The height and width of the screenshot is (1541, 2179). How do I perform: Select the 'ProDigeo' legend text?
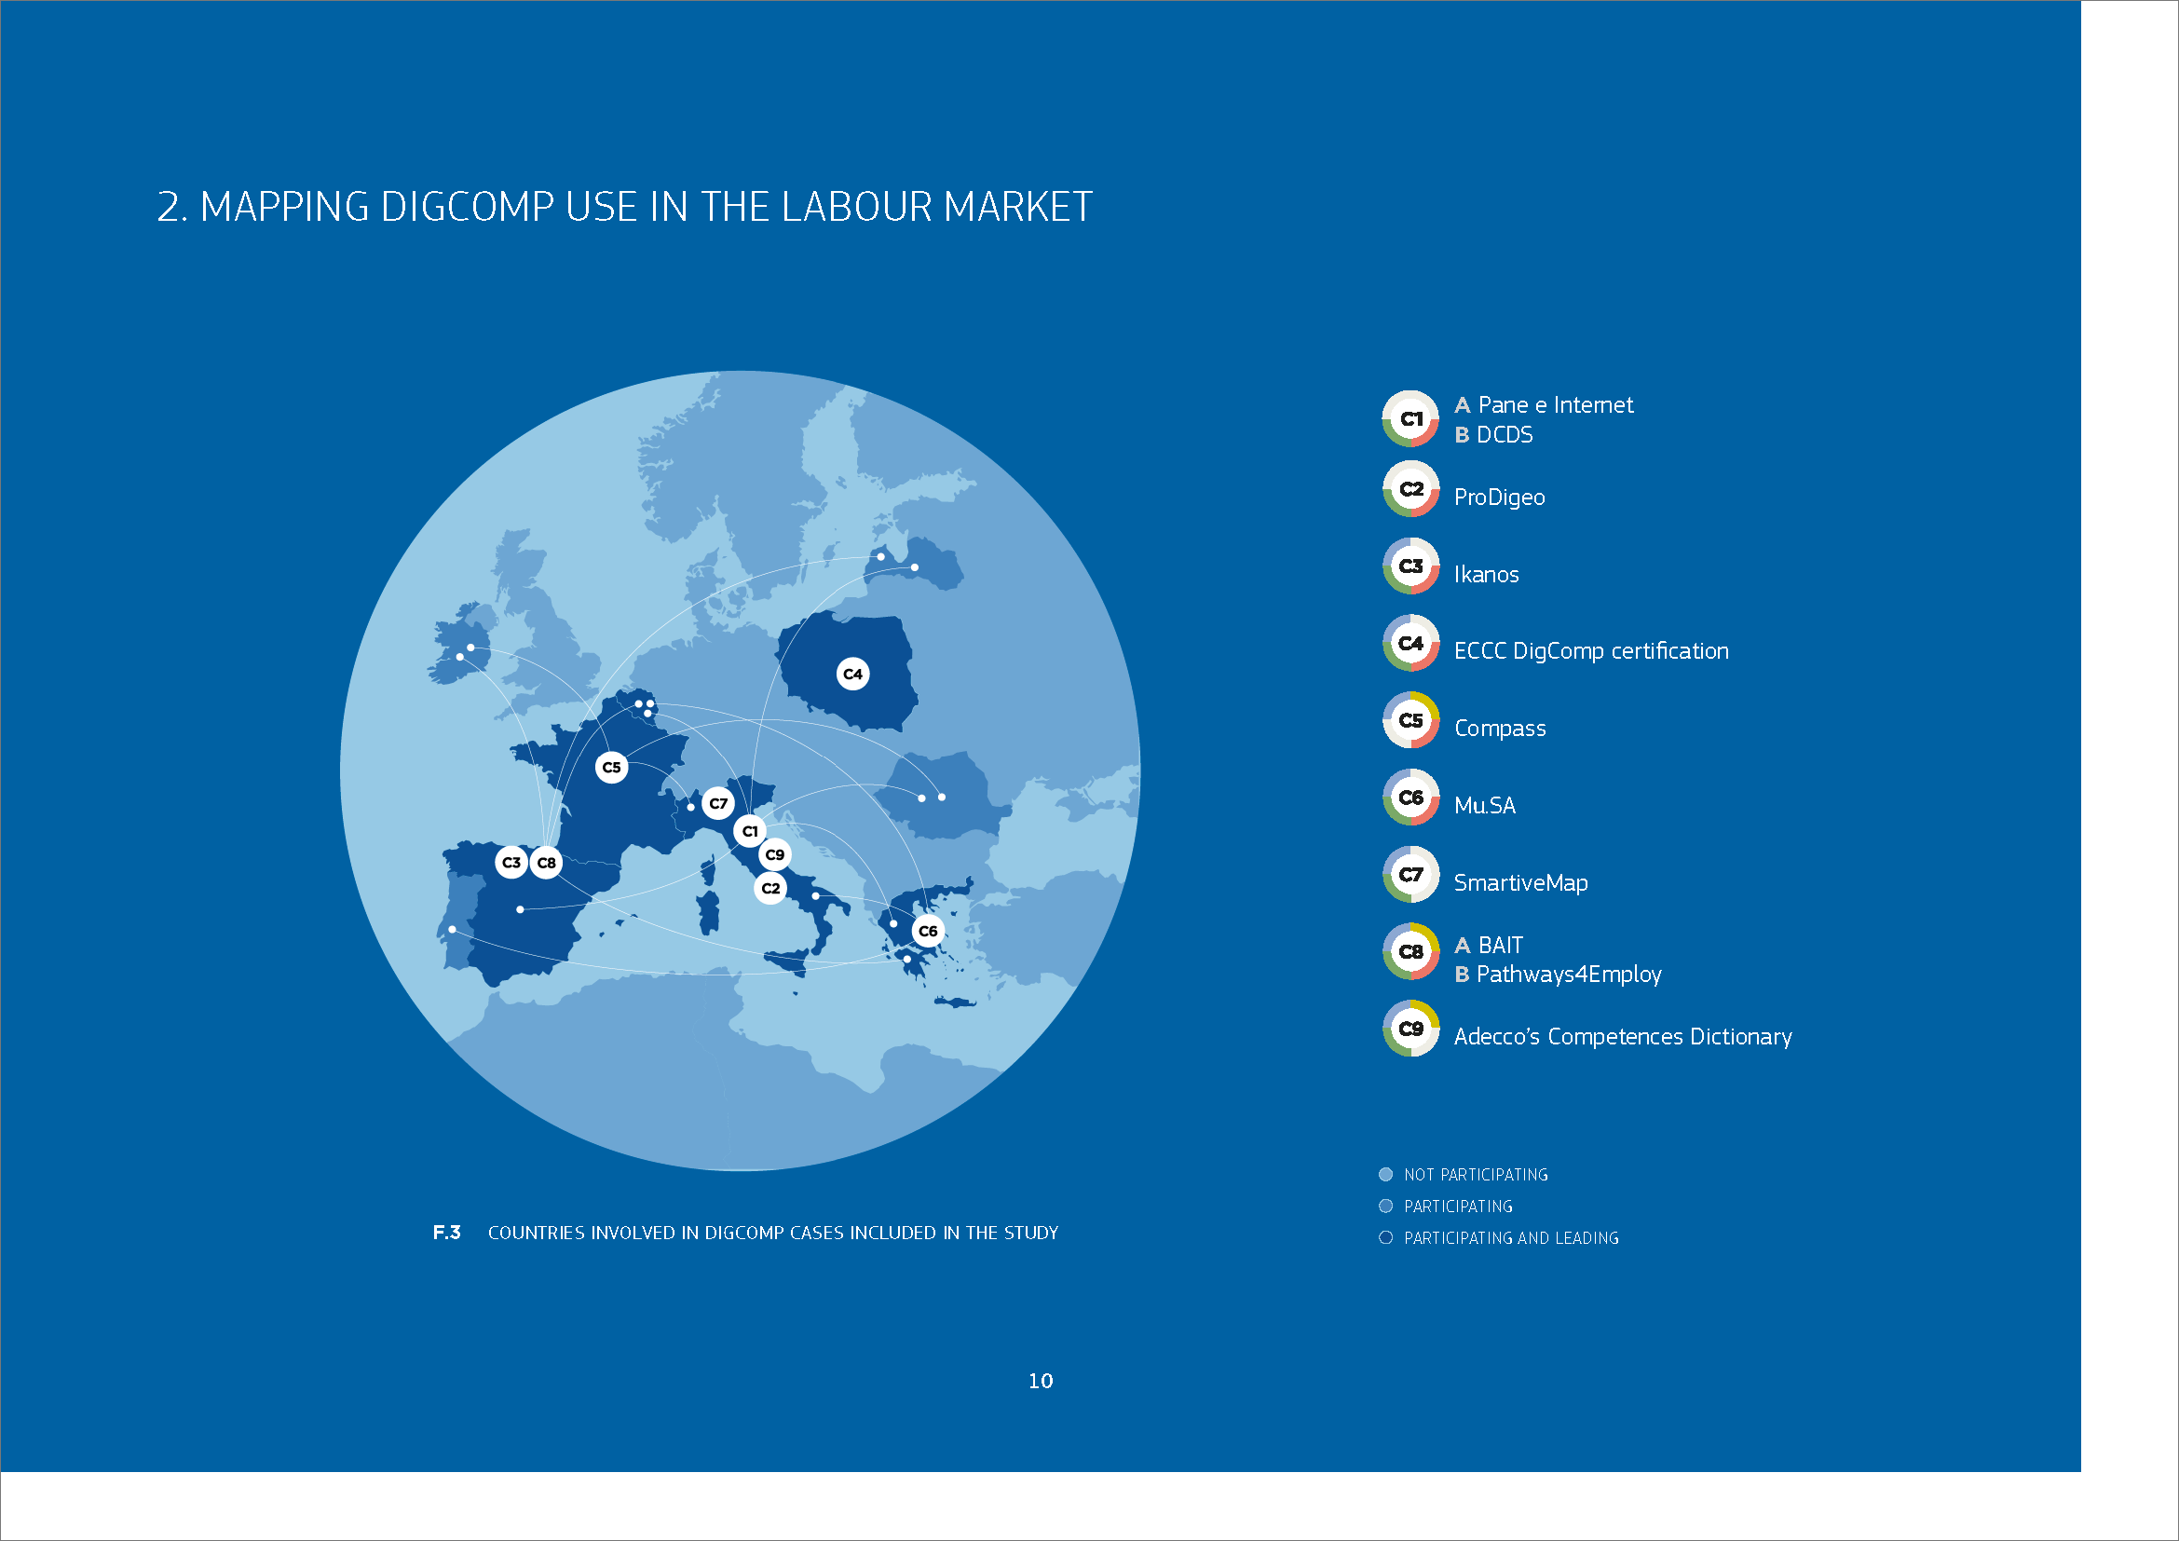click(x=1500, y=498)
